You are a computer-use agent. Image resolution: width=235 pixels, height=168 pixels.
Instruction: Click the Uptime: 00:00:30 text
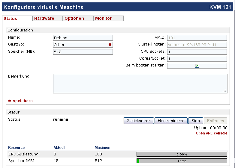click(x=211, y=128)
